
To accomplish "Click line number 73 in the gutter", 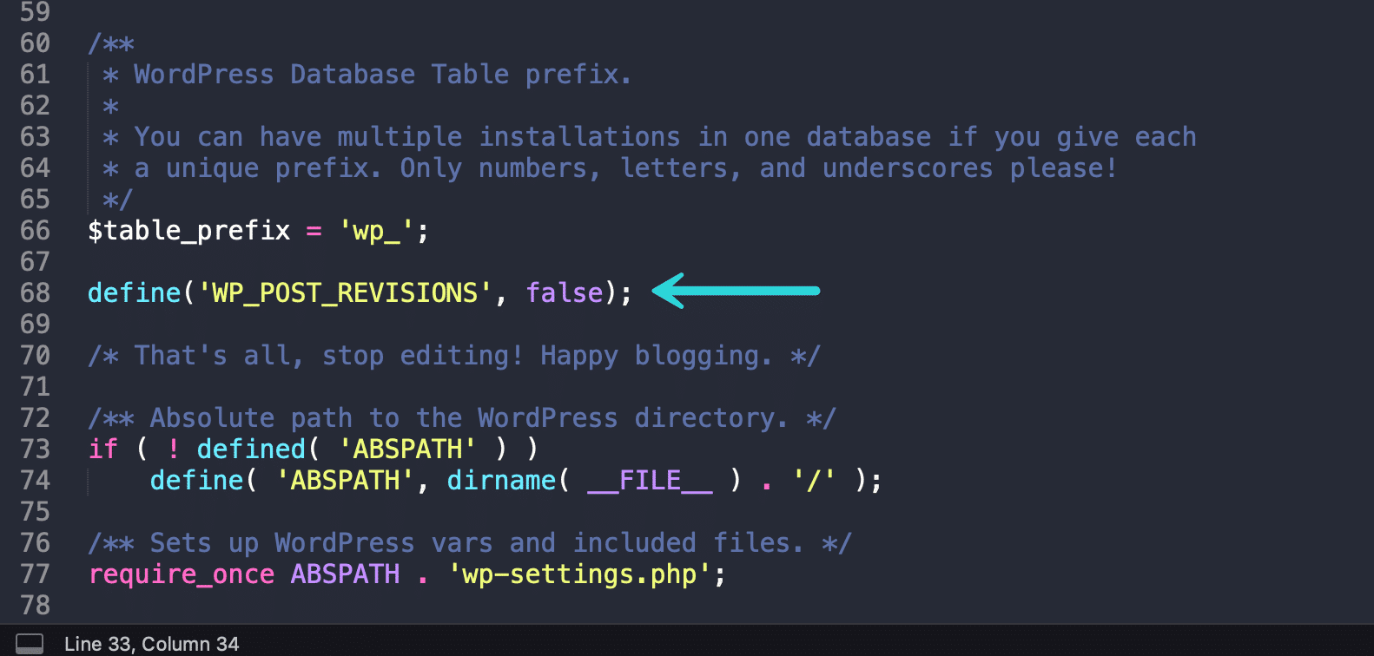I will pos(36,449).
